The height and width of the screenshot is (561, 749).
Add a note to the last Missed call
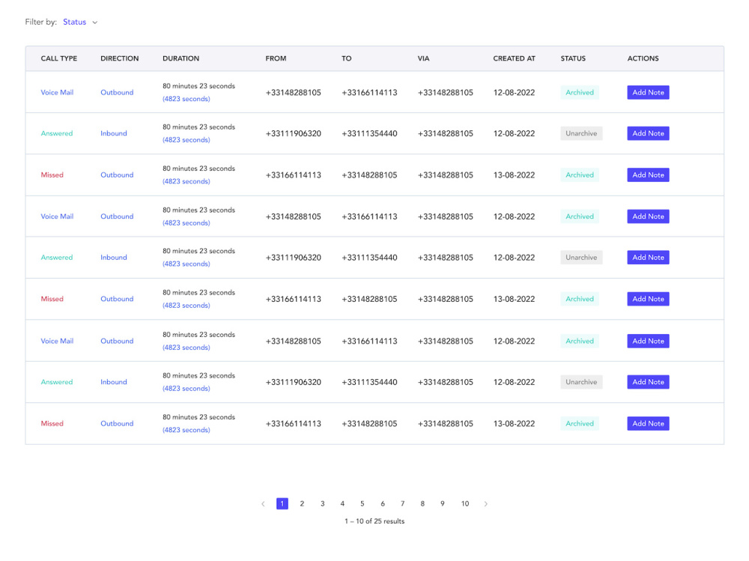coord(648,424)
